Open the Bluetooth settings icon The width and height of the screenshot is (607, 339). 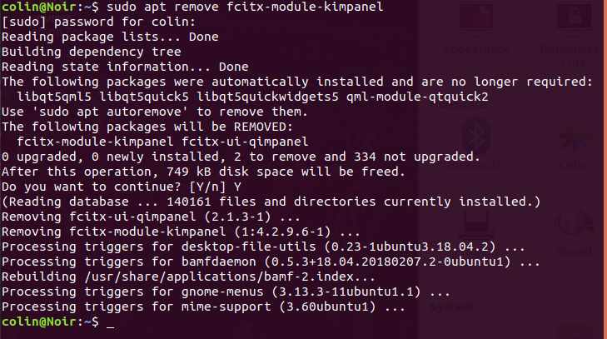tap(476, 137)
